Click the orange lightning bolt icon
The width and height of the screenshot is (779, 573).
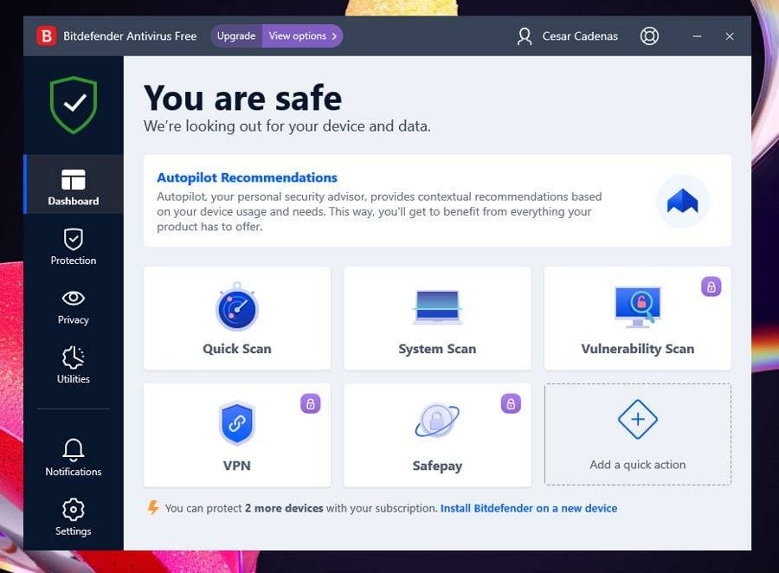153,507
